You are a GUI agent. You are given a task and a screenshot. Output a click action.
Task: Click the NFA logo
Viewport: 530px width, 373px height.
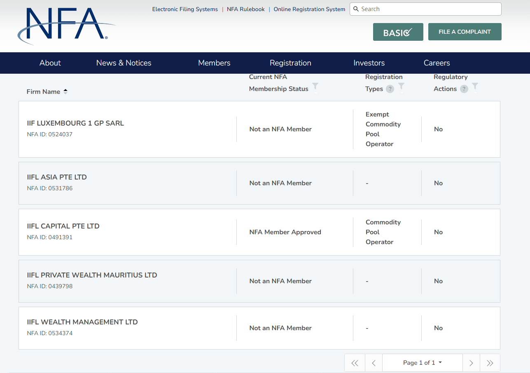coord(66,26)
